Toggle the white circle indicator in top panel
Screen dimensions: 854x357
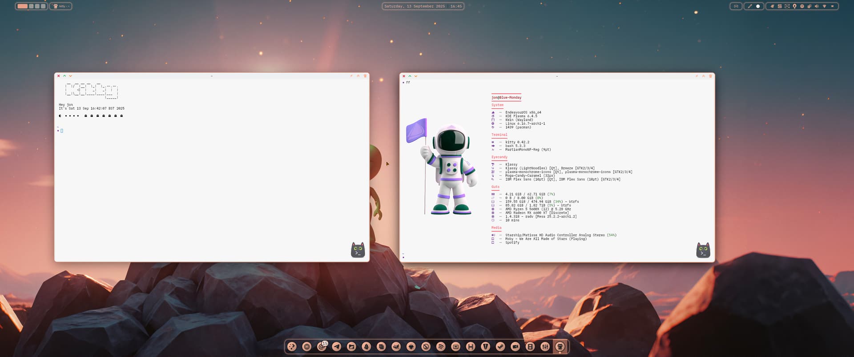[758, 6]
